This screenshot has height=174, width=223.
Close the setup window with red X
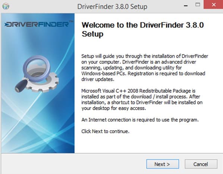tap(213, 5)
